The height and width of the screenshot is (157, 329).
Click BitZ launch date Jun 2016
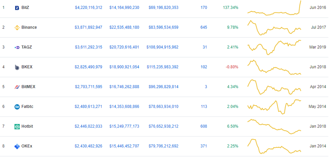(x=318, y=7)
